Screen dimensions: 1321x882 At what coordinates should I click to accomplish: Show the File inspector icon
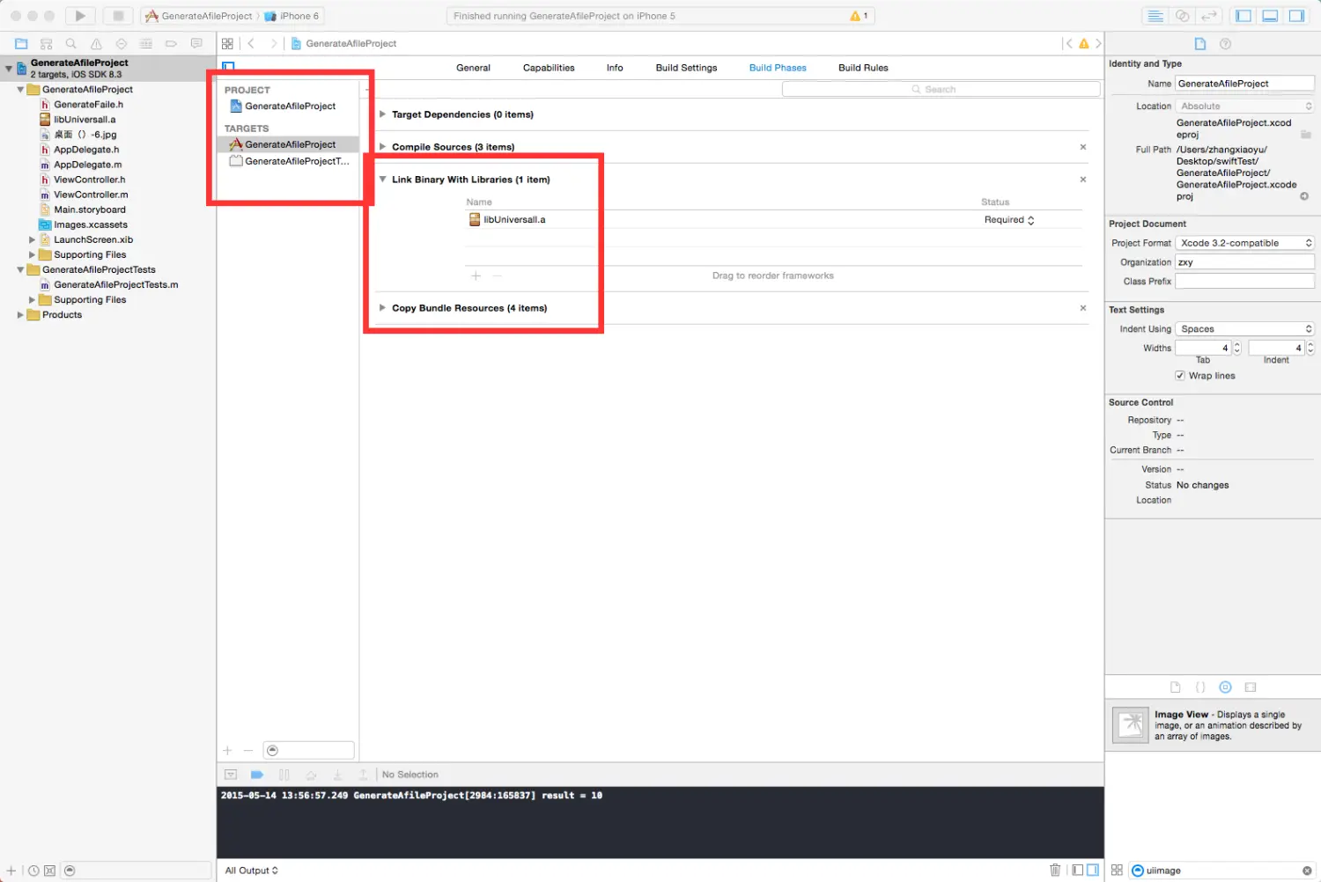(x=1199, y=43)
